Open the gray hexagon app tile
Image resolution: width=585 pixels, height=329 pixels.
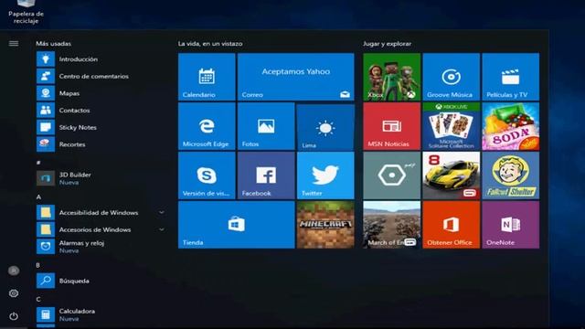[x=392, y=175]
